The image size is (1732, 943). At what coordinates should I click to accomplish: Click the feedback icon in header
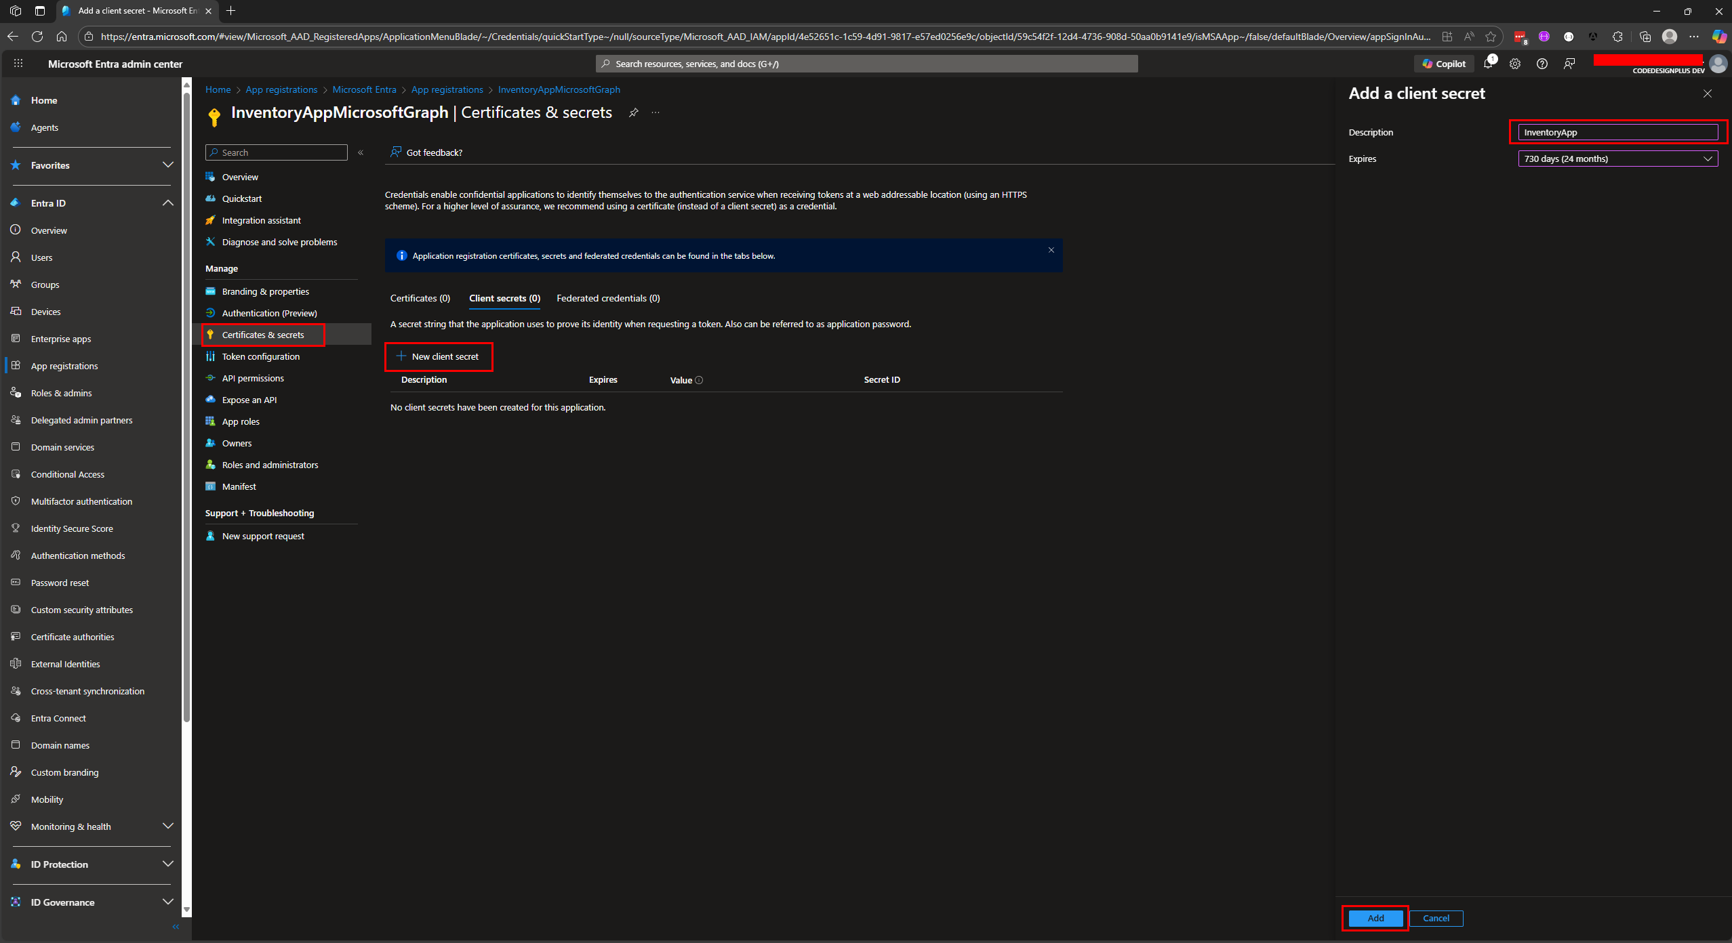[x=1569, y=64]
